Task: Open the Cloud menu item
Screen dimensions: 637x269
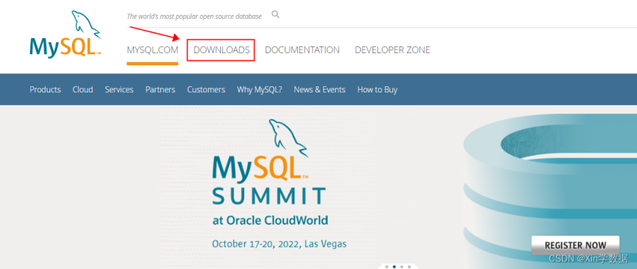Action: 83,90
